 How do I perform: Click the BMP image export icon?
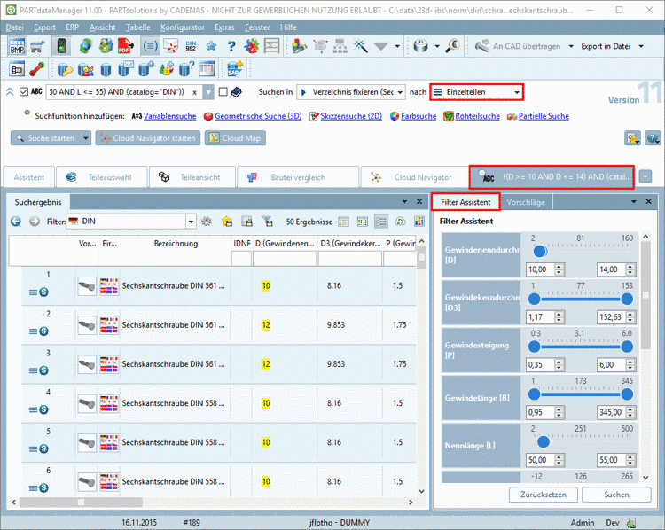click(18, 46)
